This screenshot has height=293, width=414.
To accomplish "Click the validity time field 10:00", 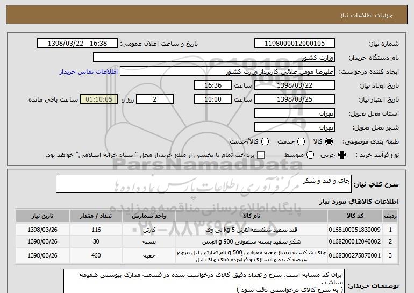I will [213, 99].
